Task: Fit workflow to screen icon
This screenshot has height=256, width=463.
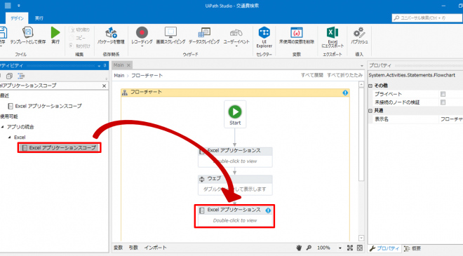Action: [x=350, y=248]
